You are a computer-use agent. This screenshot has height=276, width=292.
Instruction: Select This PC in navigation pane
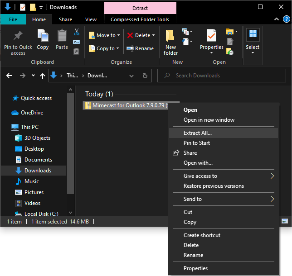[25, 127]
